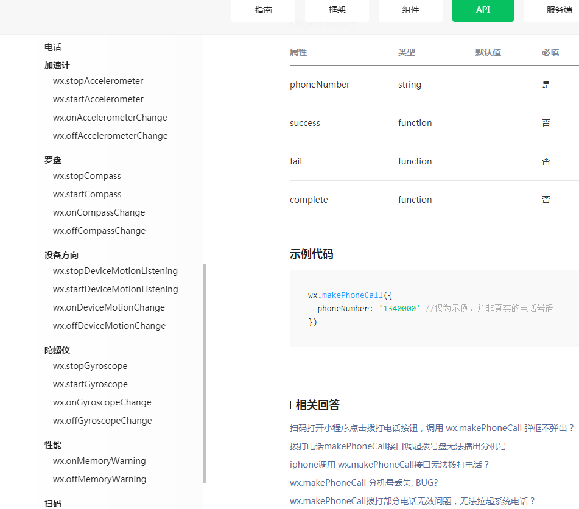Click the code comment 仅为示例
579x509 pixels.
pos(490,309)
